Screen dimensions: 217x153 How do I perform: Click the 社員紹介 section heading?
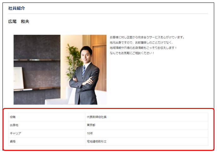click(x=16, y=8)
